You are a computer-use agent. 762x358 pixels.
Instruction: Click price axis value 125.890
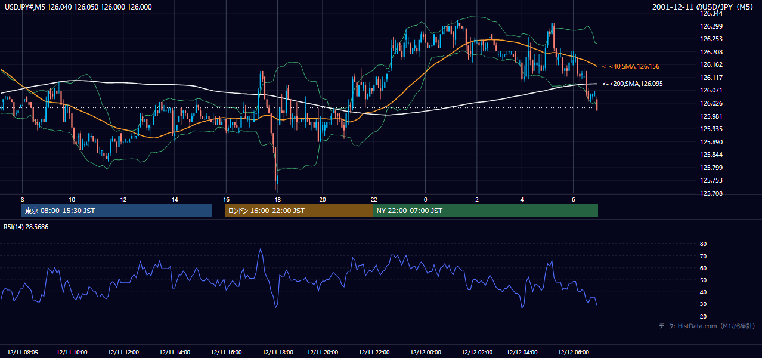click(x=711, y=142)
